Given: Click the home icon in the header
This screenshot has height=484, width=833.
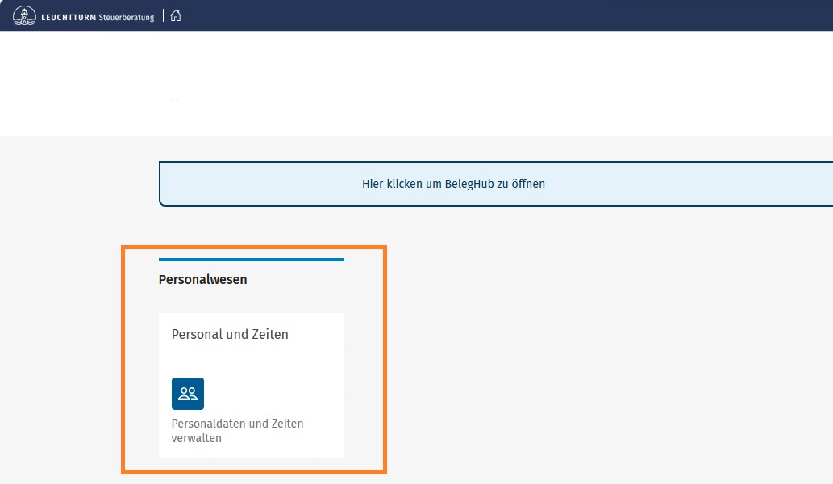Looking at the screenshot, I should (x=176, y=16).
